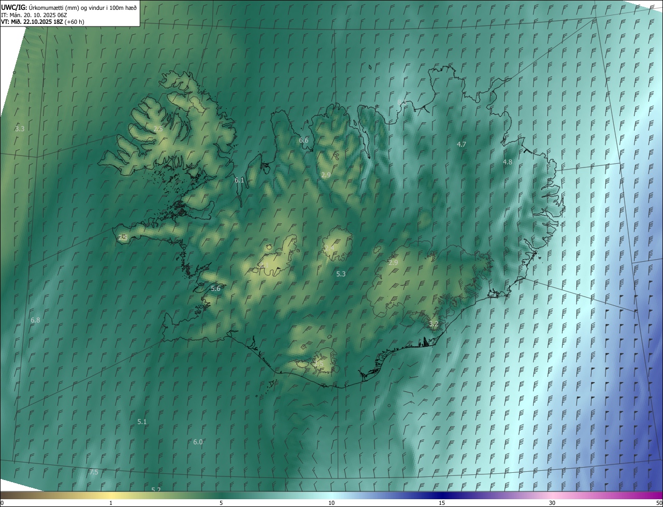Click the 3.3 value label on the map
663x507 pixels.
pos(20,129)
